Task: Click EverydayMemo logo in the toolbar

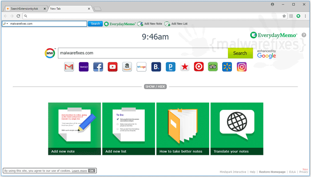Action: click(120, 24)
